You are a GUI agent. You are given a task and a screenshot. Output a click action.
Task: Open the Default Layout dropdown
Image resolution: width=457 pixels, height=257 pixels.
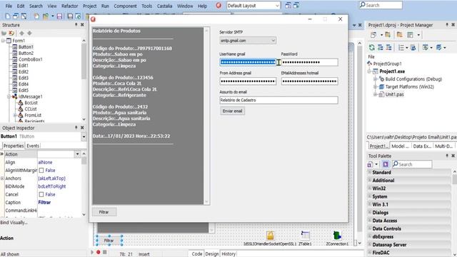[x=277, y=5]
